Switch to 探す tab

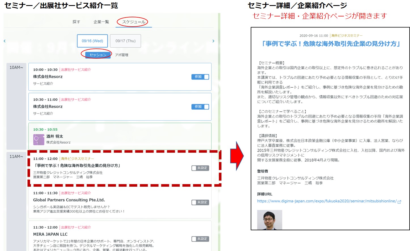pos(76,22)
